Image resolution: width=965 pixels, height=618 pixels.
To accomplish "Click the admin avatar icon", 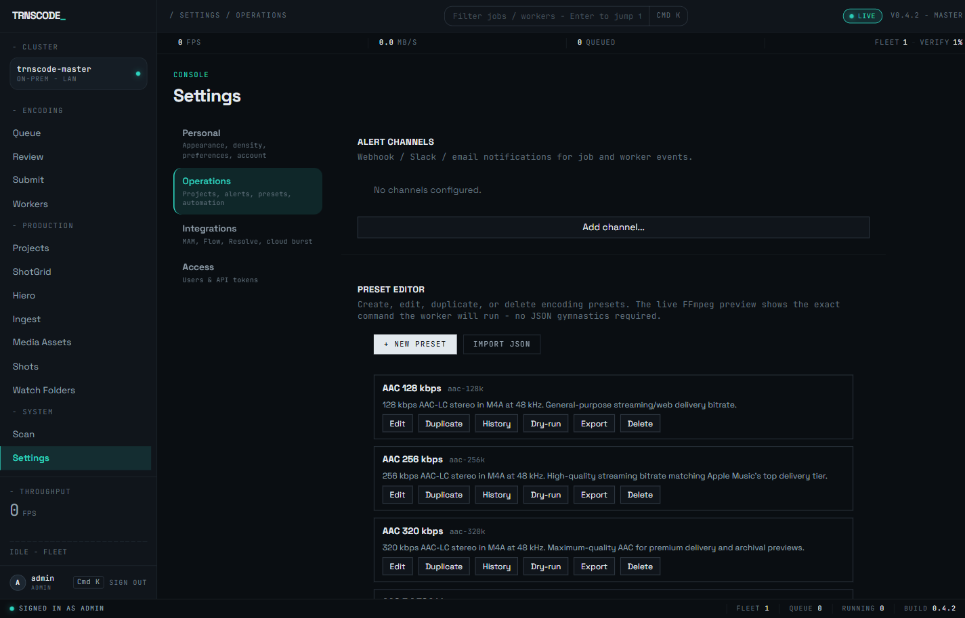I will (18, 582).
